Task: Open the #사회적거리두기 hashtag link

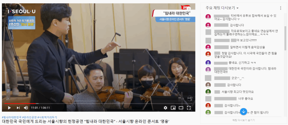Action: 47,117
